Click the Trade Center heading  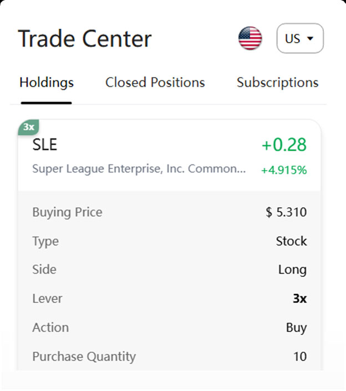click(85, 39)
